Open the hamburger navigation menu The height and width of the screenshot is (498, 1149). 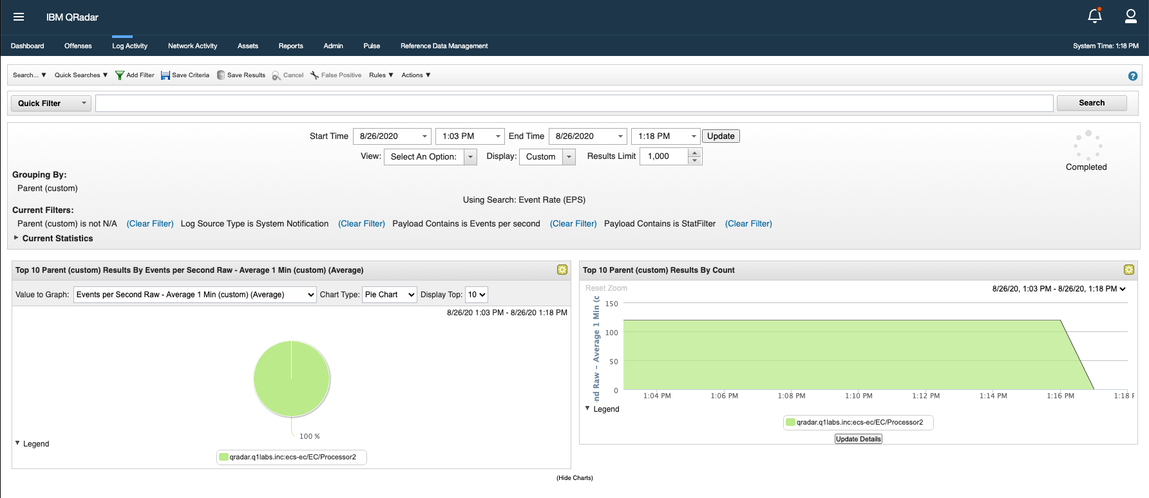19,17
